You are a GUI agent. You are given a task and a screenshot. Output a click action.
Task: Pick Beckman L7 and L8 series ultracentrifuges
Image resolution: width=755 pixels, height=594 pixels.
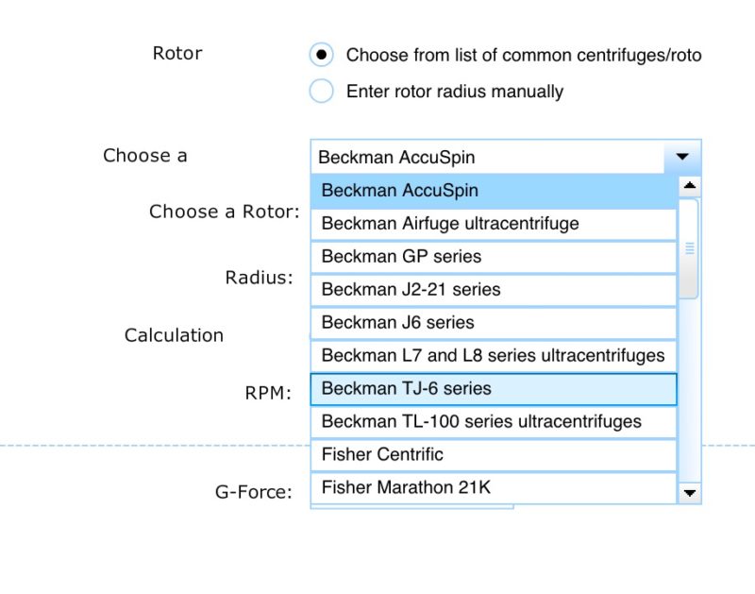[494, 356]
